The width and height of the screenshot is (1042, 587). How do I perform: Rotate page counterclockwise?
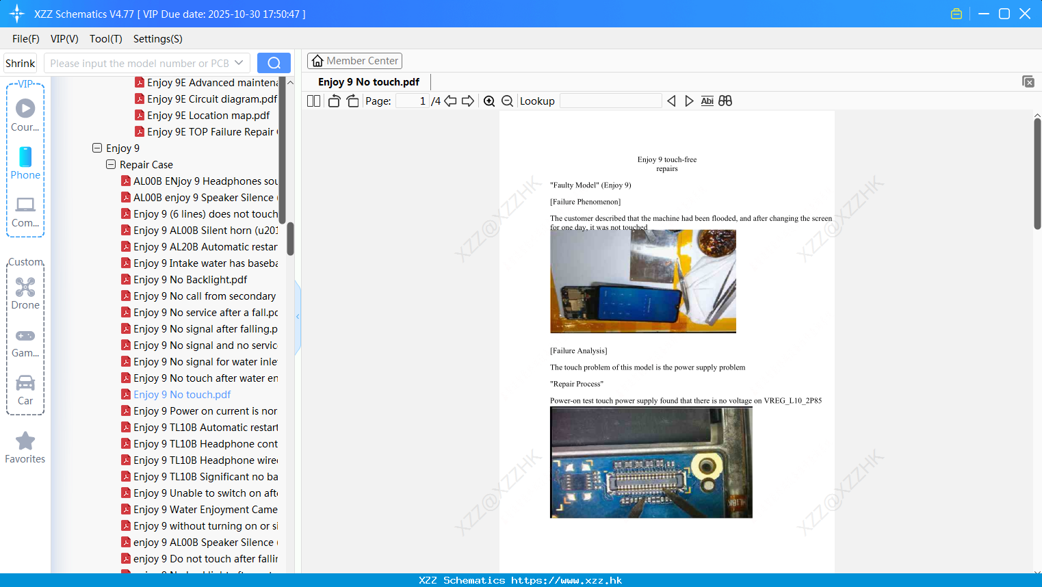[x=334, y=101]
